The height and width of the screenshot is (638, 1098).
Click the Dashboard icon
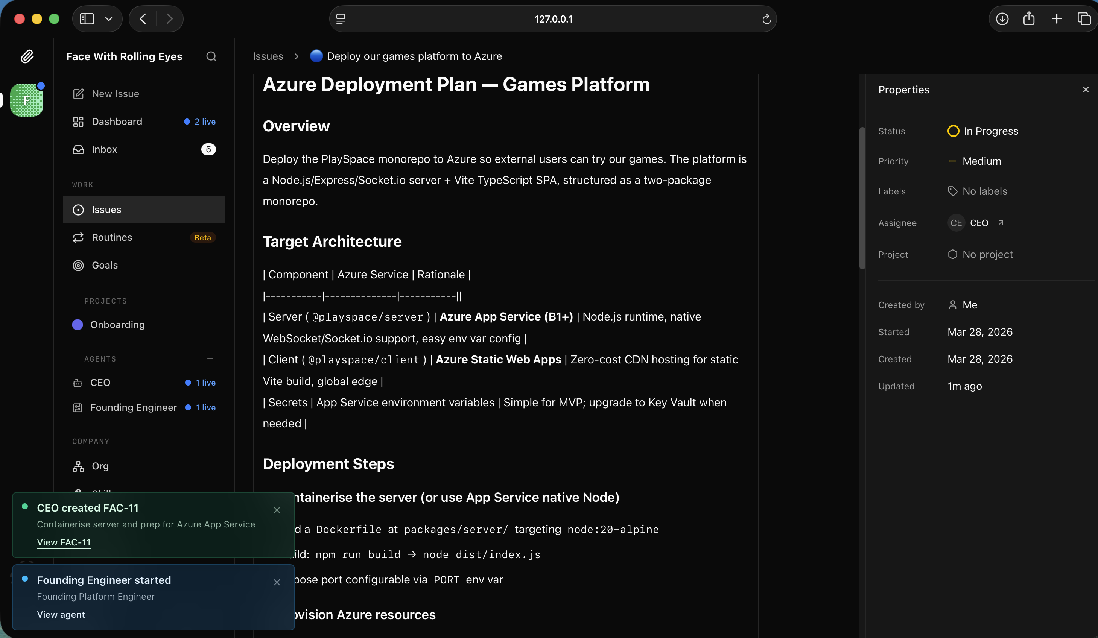(78, 122)
